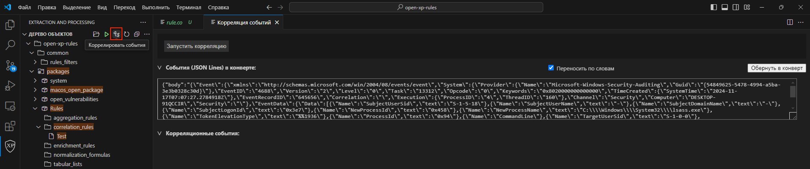Click the green run arrow in object tree toolbar

coord(106,34)
